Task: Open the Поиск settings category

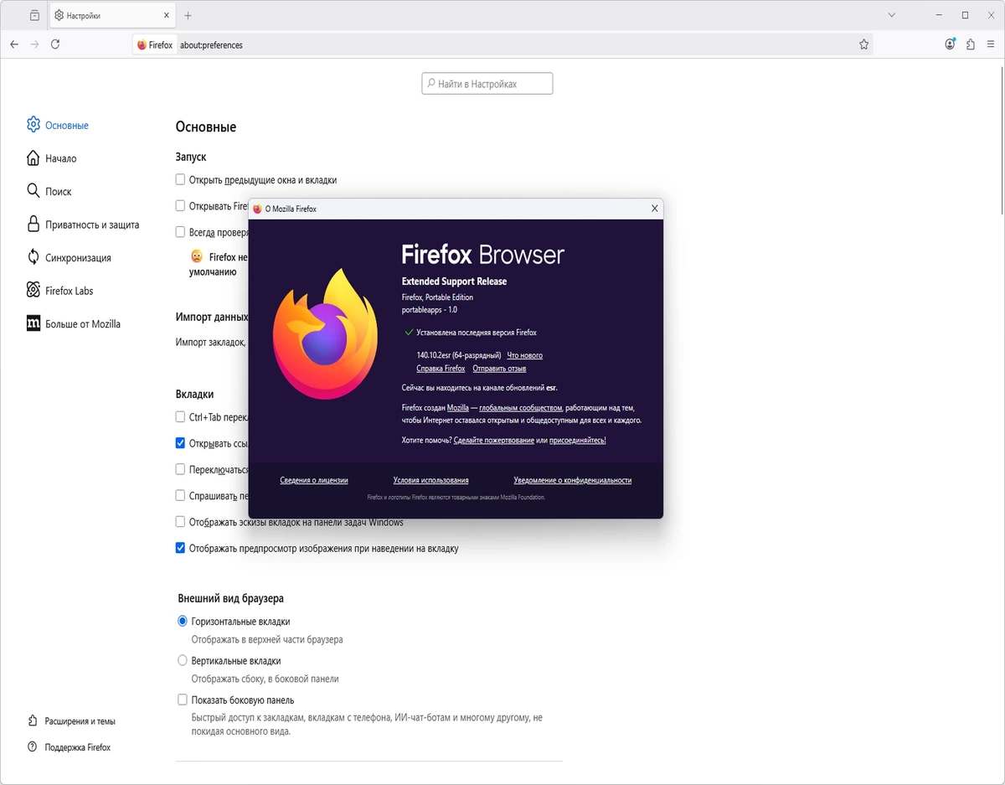Action: coord(49,191)
